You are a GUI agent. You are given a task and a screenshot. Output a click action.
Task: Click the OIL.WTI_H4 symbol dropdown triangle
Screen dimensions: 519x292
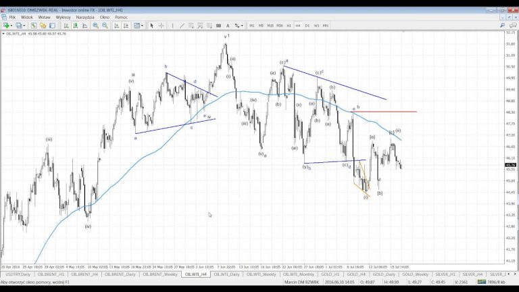pyautogui.click(x=3, y=34)
